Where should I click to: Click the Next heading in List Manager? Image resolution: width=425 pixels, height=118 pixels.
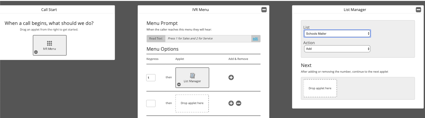306,65
